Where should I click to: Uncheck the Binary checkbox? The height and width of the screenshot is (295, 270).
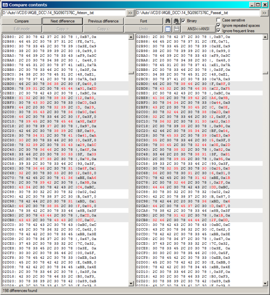tap(183, 21)
